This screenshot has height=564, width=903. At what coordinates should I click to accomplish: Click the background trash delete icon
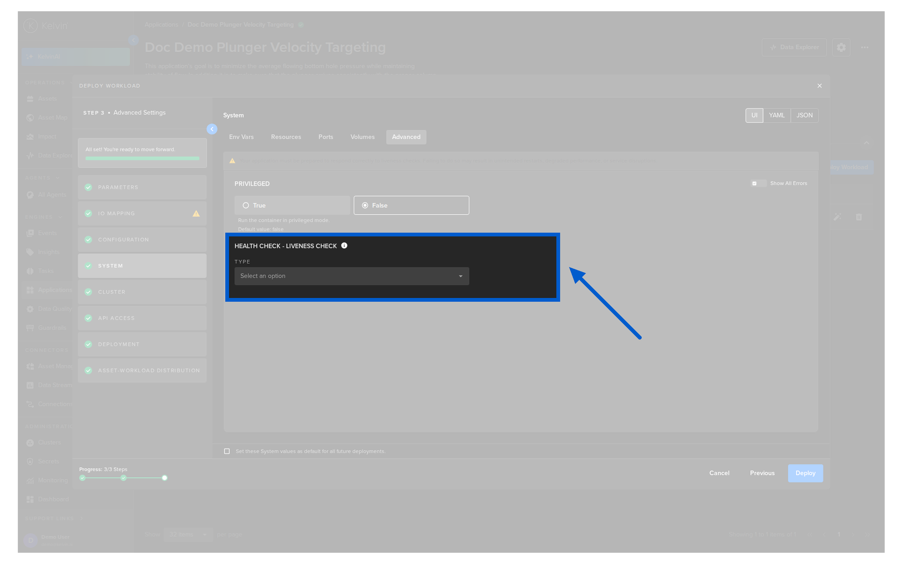[x=859, y=217]
